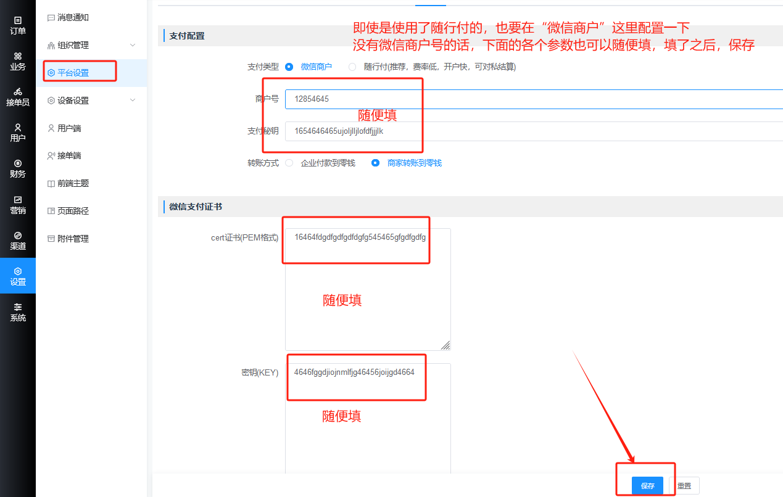Click the 前端主题 icon
The image size is (783, 497).
[51, 183]
